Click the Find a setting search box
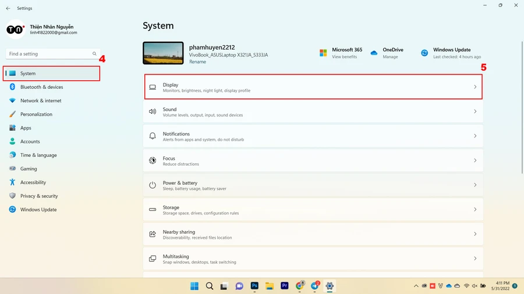This screenshot has height=294, width=524. coord(53,53)
